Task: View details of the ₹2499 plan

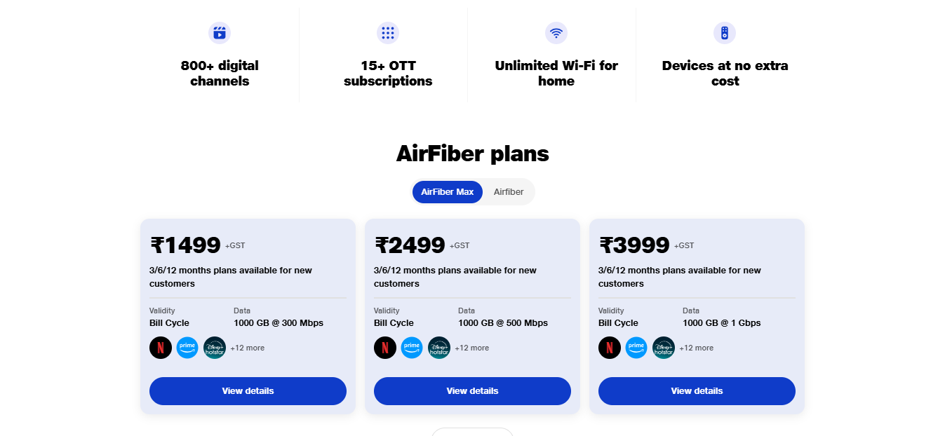Action: tap(472, 390)
